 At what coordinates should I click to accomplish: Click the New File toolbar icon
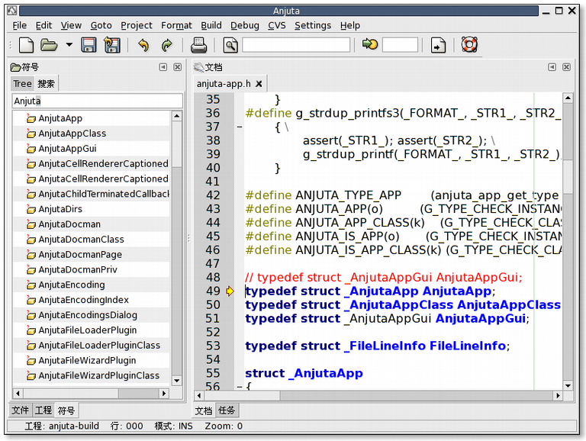26,45
